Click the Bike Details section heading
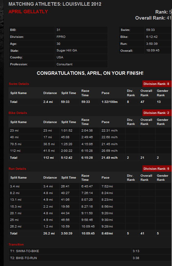The width and height of the screenshot is (172, 266). (x=18, y=113)
